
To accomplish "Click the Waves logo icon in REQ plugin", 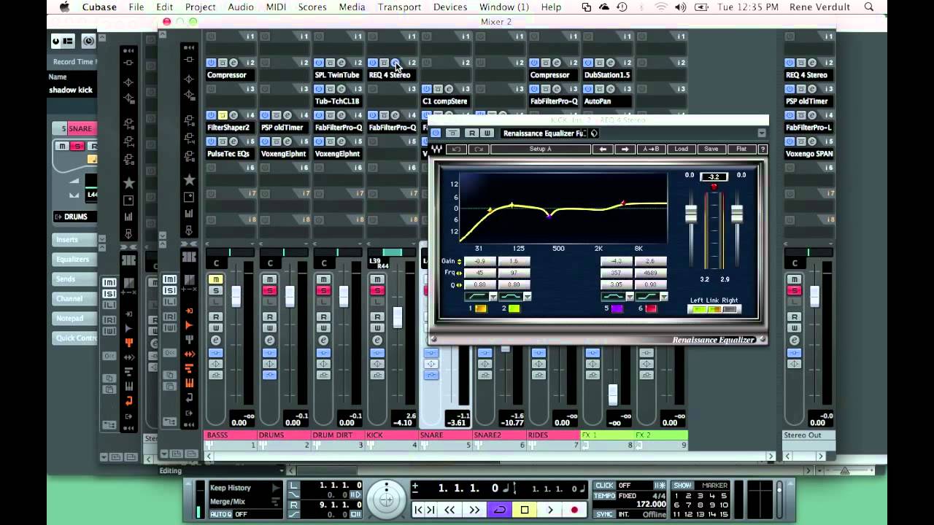I will coord(437,149).
